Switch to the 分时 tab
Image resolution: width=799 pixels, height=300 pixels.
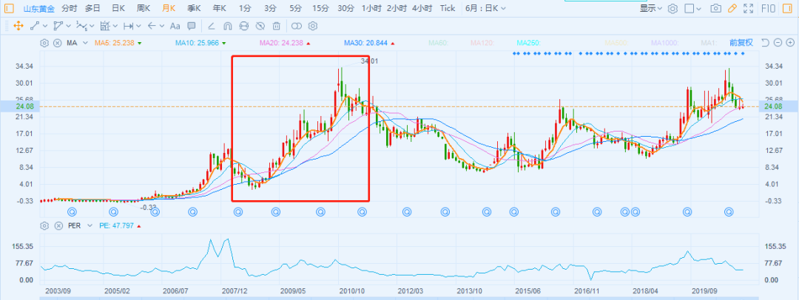pyautogui.click(x=70, y=8)
